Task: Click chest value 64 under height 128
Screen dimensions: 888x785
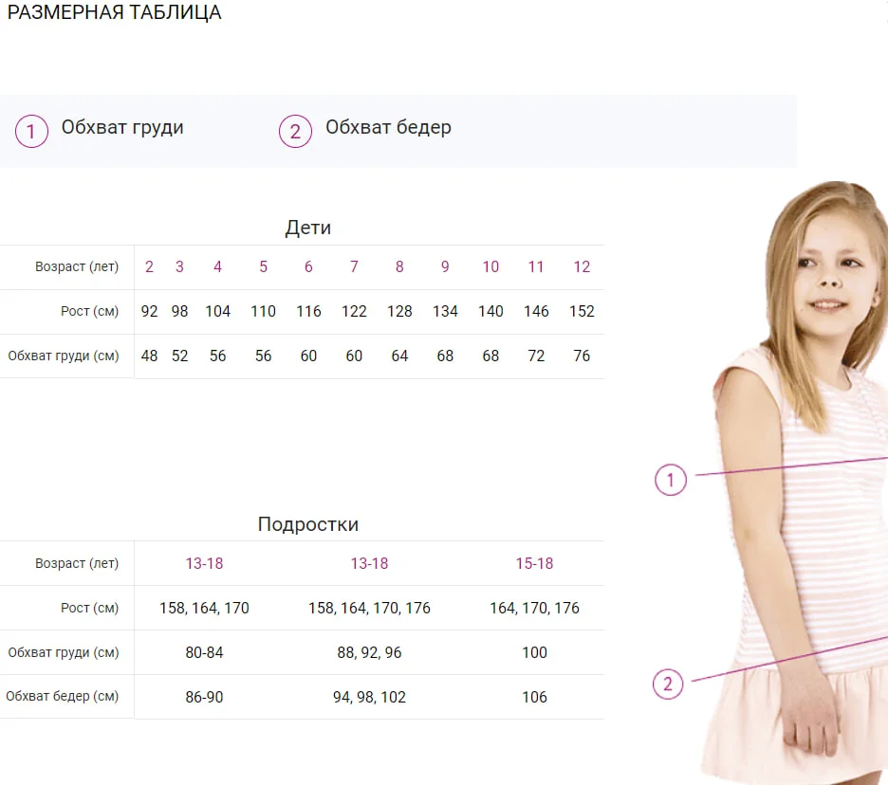Action: (399, 356)
